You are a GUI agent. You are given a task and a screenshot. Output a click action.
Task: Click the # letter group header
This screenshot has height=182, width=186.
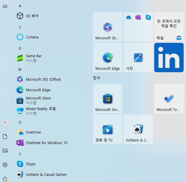tap(20, 6)
